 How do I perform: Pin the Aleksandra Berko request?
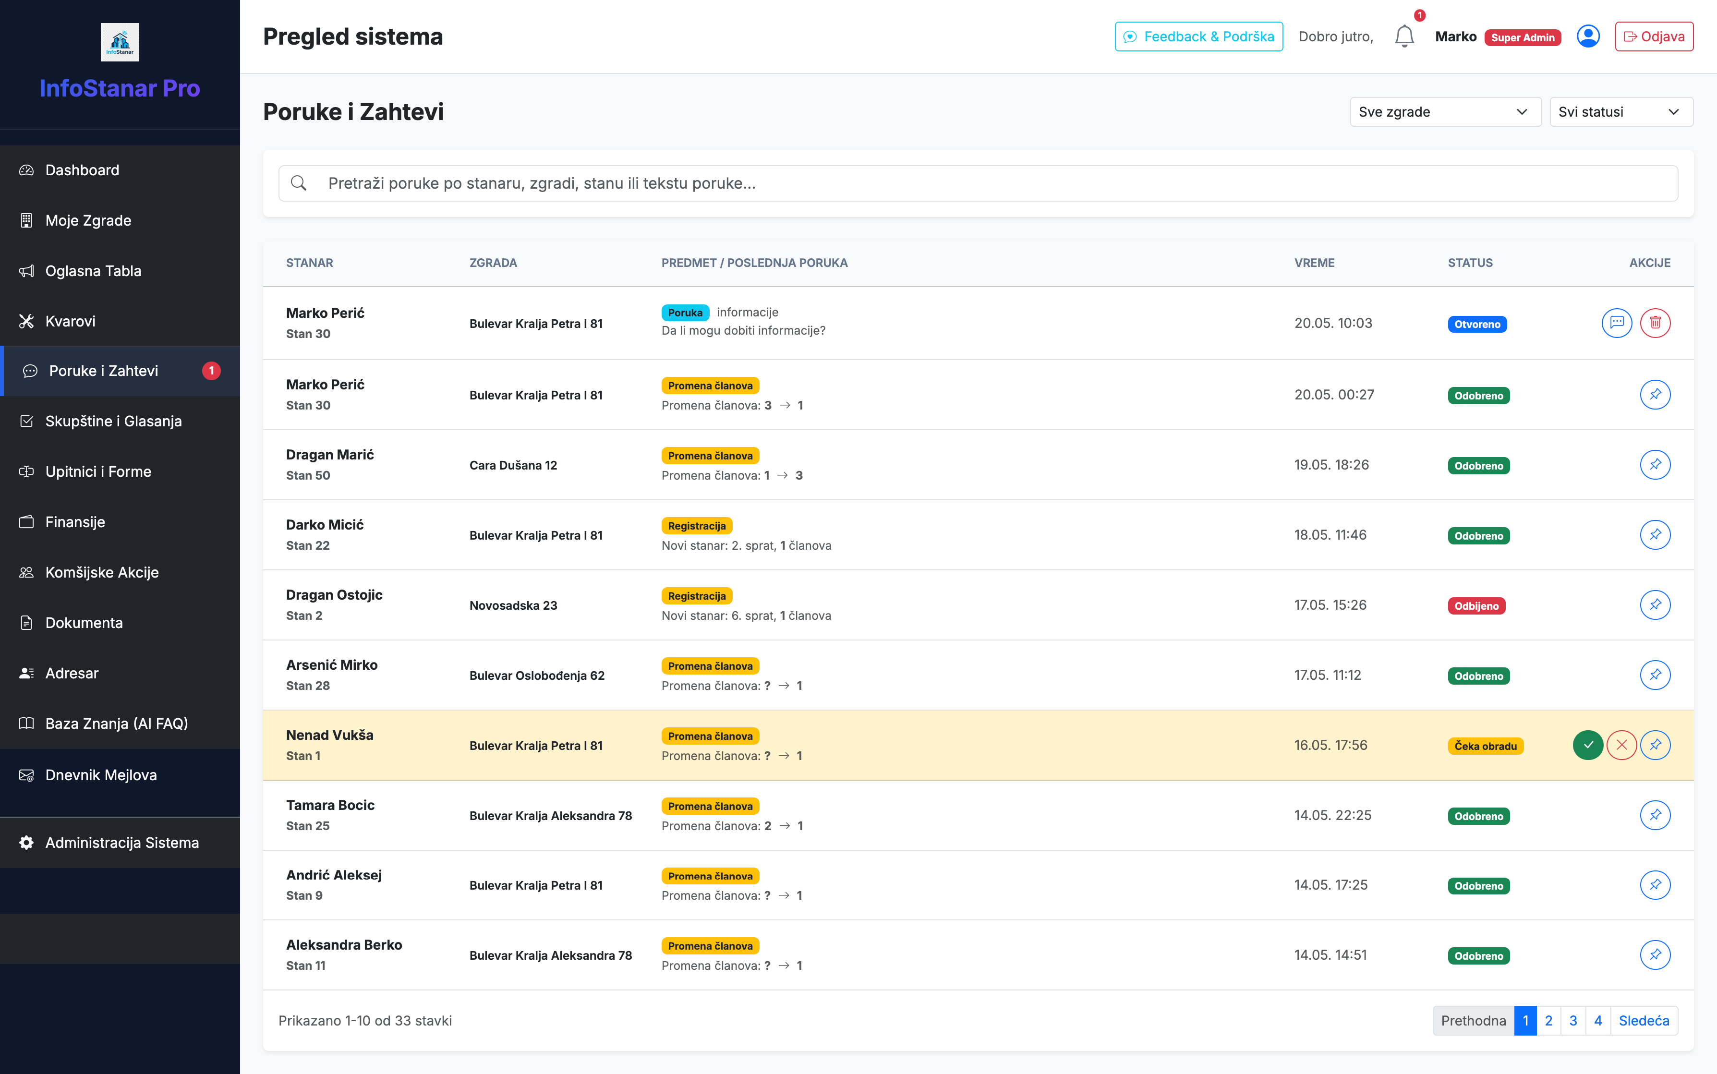tap(1655, 954)
